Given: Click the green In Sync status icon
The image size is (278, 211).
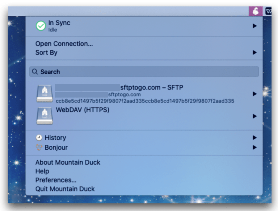Looking at the screenshot, I should click(x=40, y=26).
